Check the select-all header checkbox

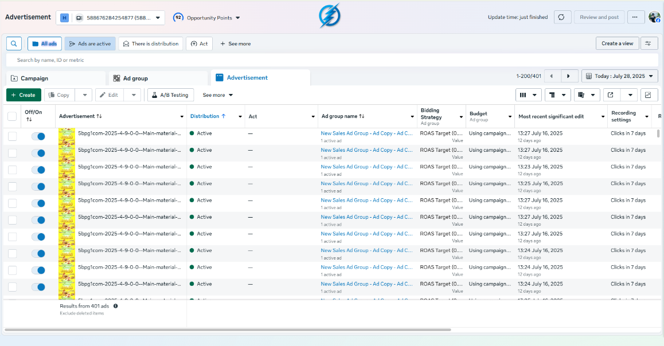pyautogui.click(x=12, y=116)
